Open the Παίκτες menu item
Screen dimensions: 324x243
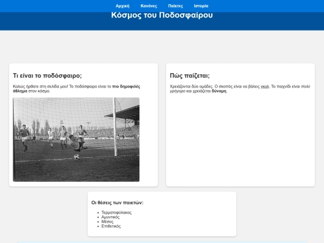175,6
